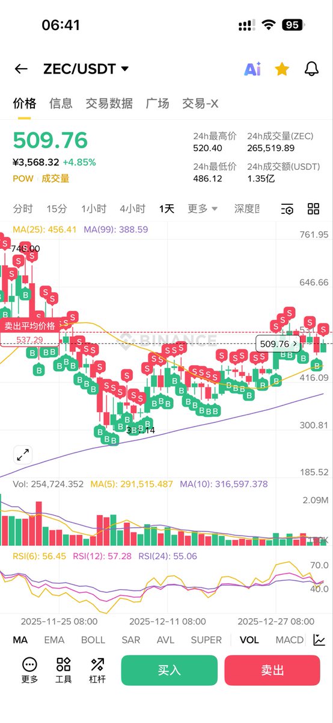Open the ZEC/USDT pair dropdown
This screenshot has height=723, width=333.
pyautogui.click(x=86, y=69)
